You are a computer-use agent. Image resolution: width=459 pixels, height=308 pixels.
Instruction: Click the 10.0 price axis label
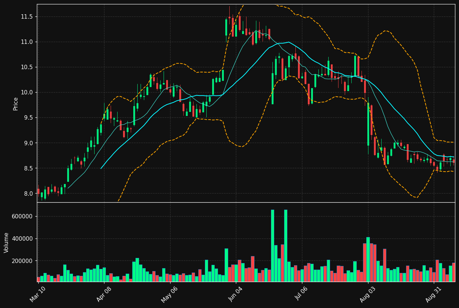click(27, 93)
